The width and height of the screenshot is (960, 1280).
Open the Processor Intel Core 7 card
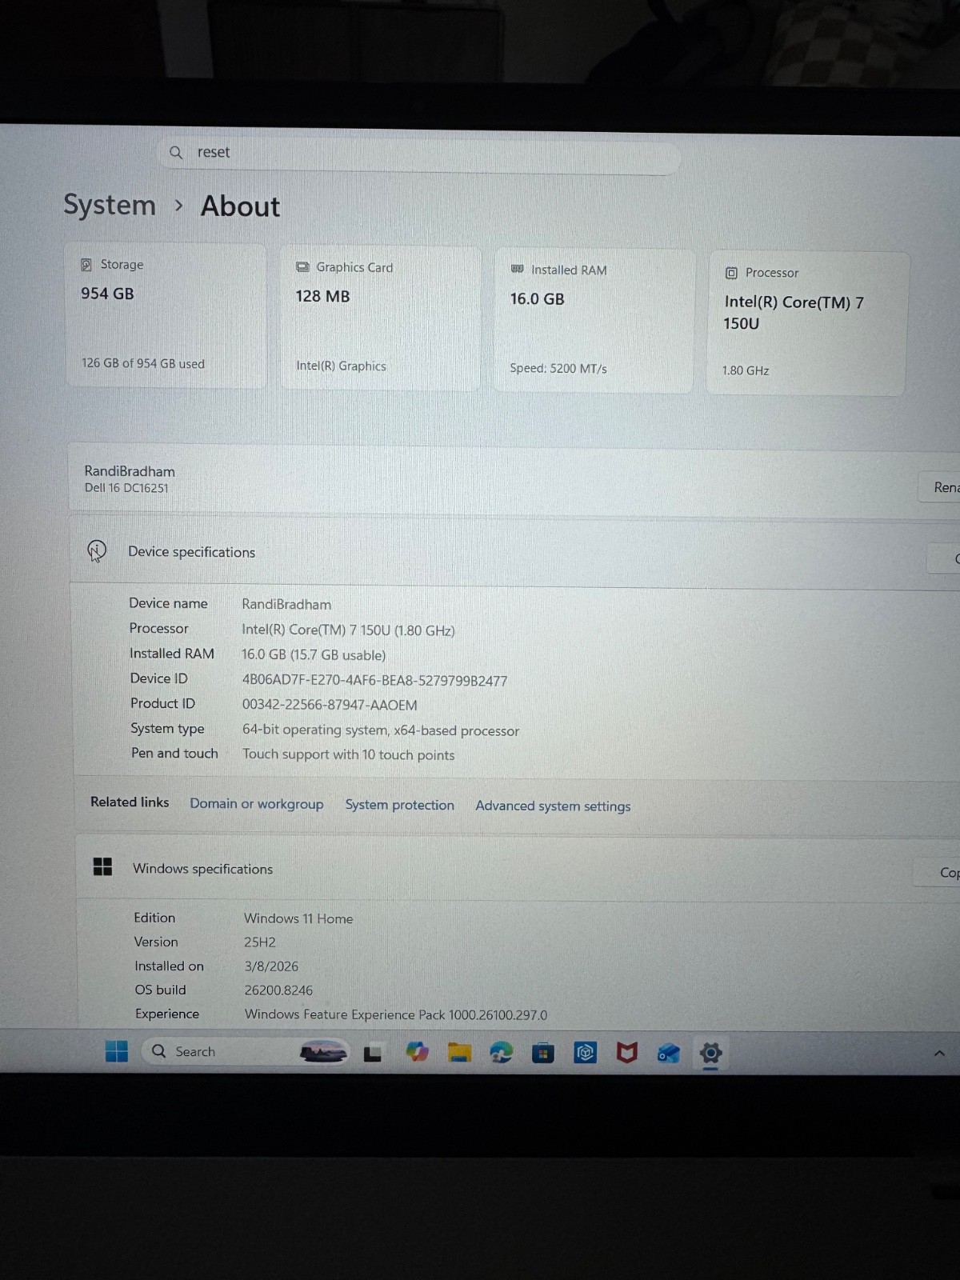click(807, 323)
